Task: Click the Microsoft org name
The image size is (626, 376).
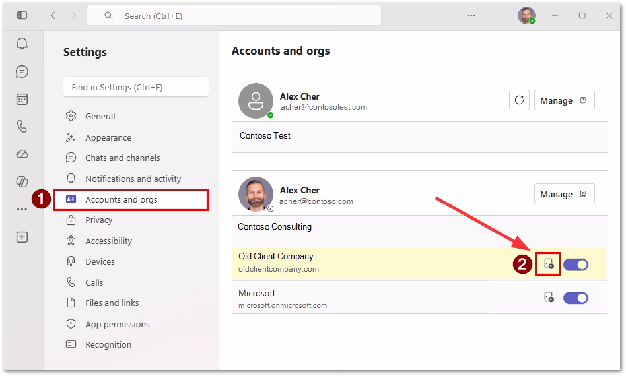Action: click(257, 293)
